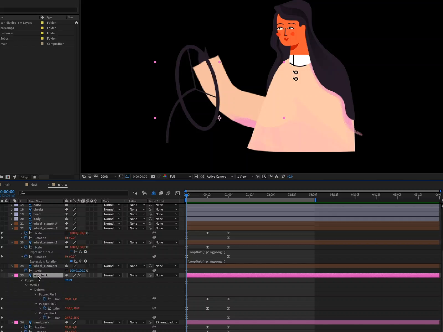This screenshot has width=443, height=332.
Task: Enable motion blur switch in timeline toolbar
Action: point(168,193)
